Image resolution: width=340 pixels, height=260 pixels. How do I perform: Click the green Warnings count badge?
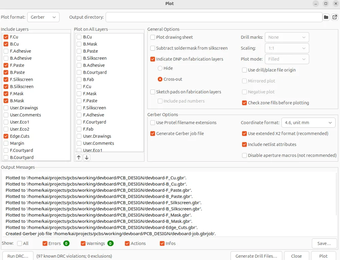(x=111, y=243)
